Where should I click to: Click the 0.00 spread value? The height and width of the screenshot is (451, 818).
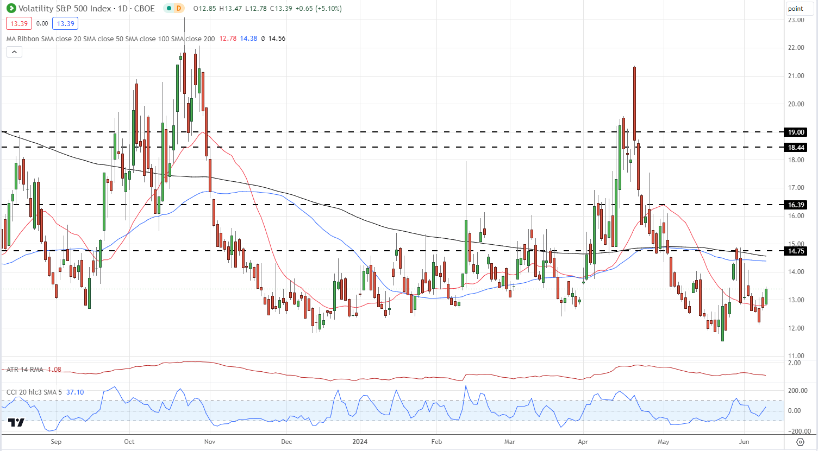click(42, 23)
